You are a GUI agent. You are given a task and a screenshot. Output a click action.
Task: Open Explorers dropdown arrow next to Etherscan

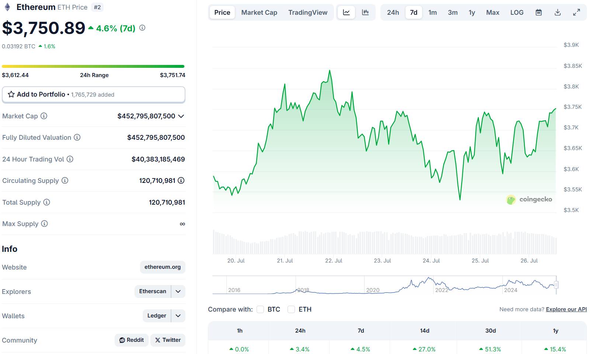coord(178,291)
